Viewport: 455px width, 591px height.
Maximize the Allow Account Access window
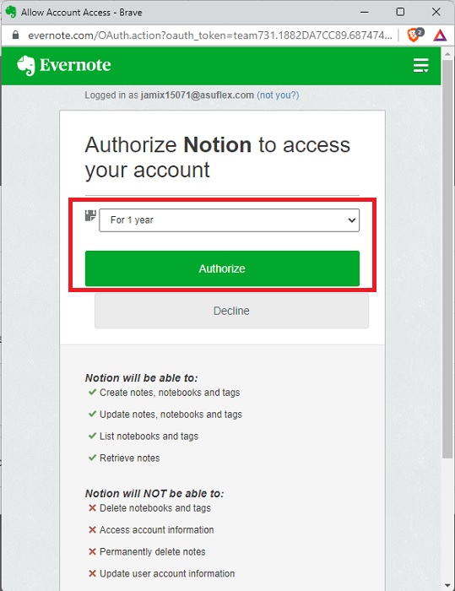pyautogui.click(x=400, y=12)
